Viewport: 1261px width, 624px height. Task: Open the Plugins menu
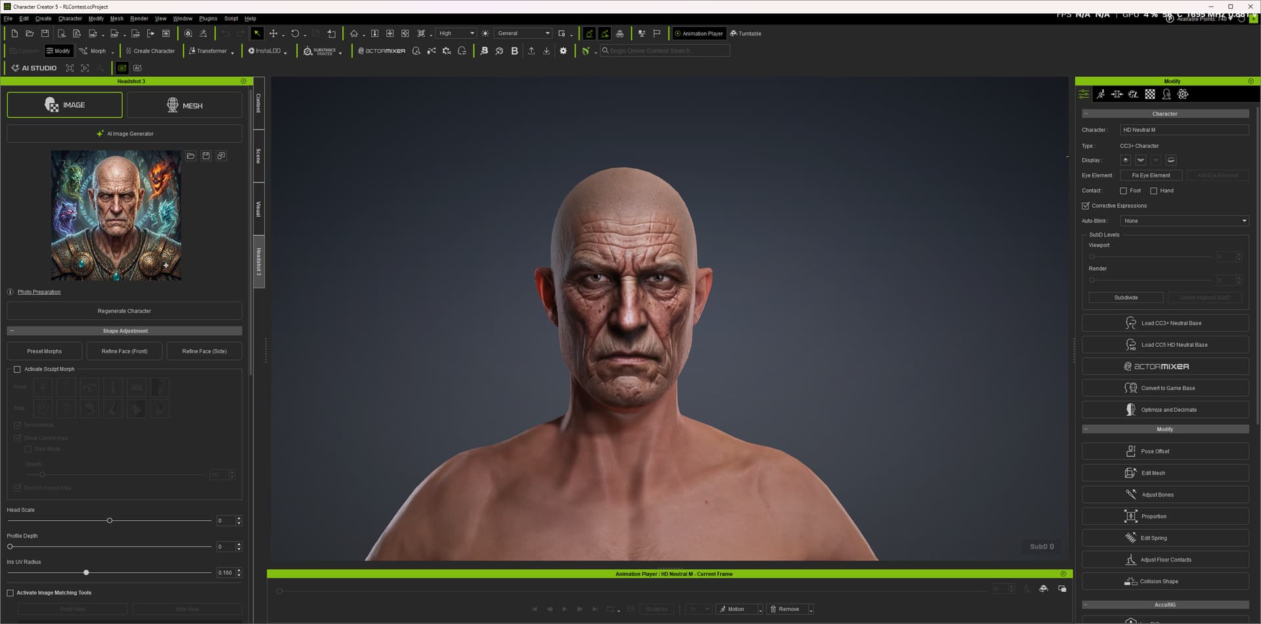pos(208,18)
